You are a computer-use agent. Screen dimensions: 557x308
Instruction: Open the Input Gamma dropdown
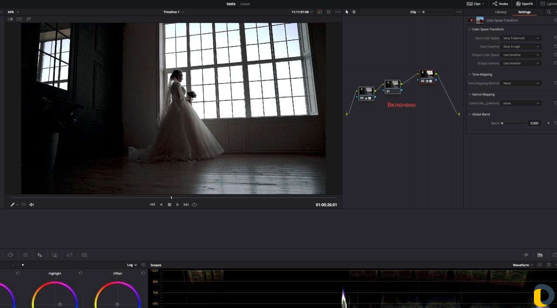[521, 46]
